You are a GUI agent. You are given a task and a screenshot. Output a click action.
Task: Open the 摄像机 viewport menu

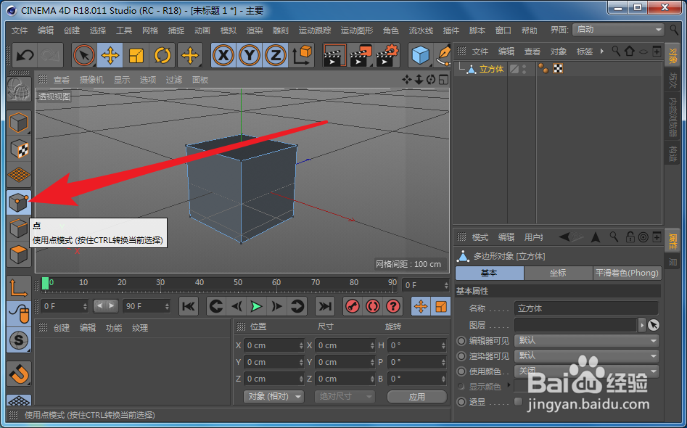pos(91,80)
